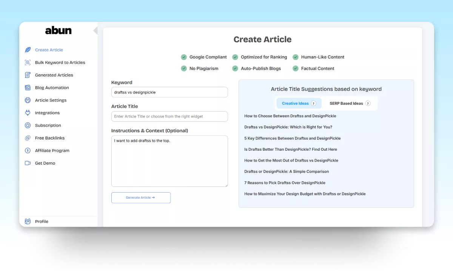Click the Article Title input field

pyautogui.click(x=169, y=116)
